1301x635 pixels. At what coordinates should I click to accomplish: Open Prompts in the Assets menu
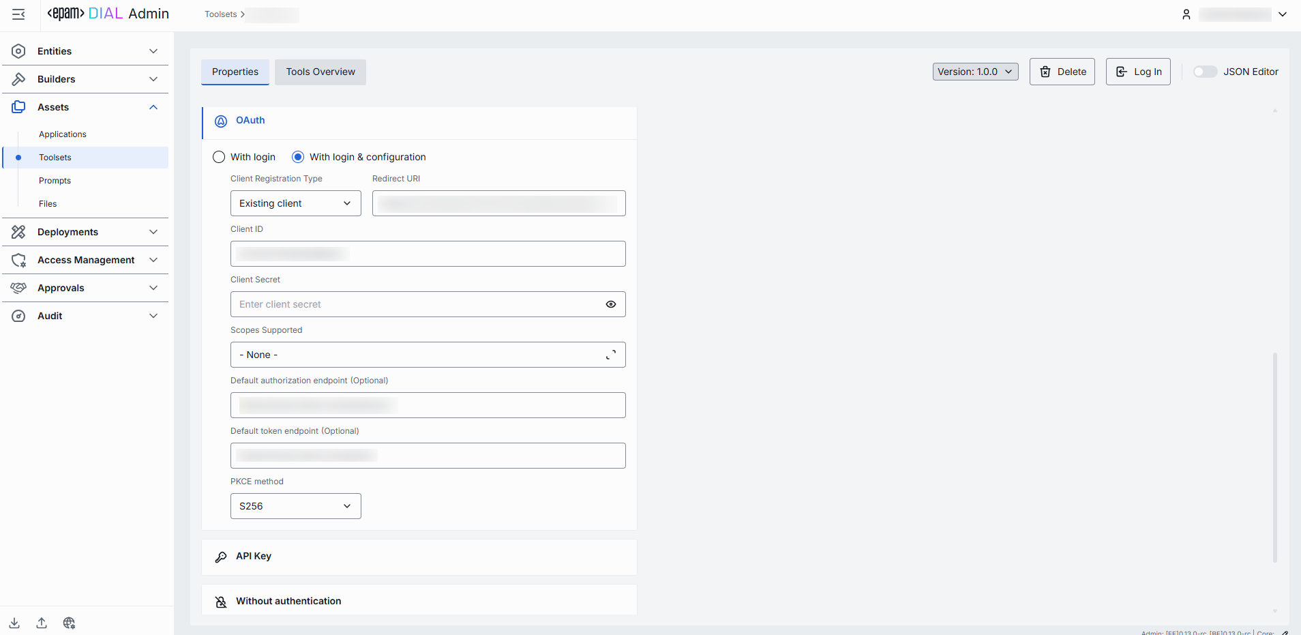tap(55, 181)
